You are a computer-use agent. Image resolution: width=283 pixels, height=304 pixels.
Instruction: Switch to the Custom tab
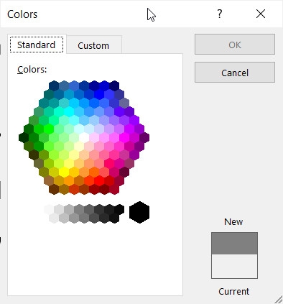click(93, 45)
